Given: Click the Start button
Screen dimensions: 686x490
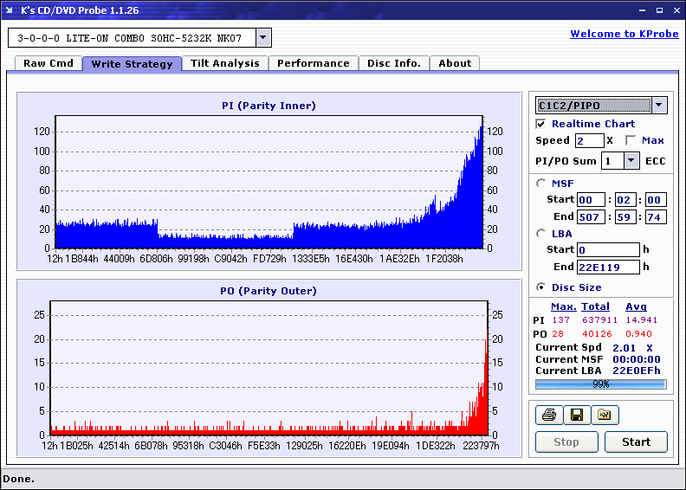Looking at the screenshot, I should pos(636,442).
